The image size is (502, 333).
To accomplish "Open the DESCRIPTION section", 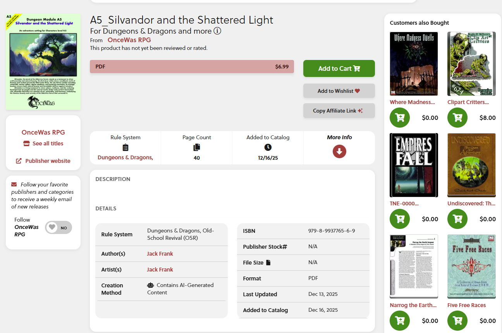I will click(x=113, y=179).
